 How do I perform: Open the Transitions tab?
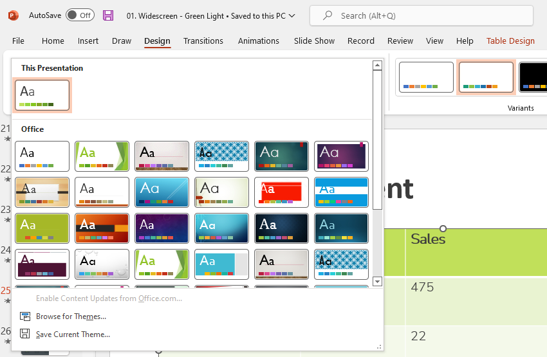coord(203,41)
